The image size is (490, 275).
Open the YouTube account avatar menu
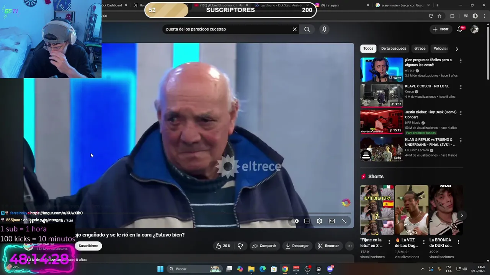[475, 29]
